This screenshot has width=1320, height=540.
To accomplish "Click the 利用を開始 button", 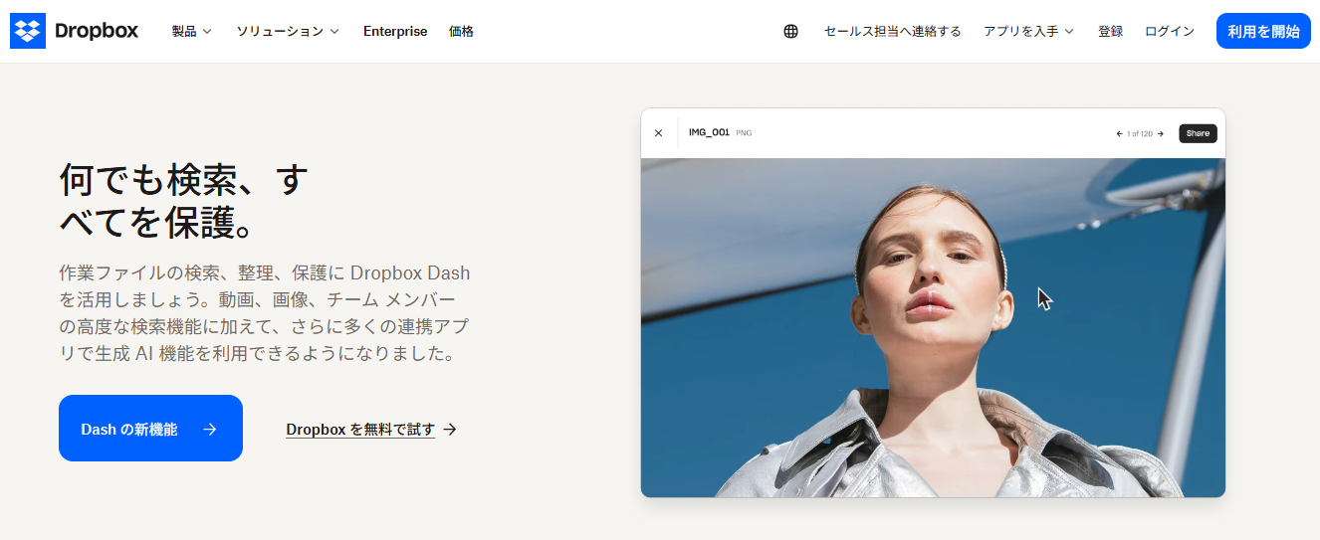I will pos(1263,31).
